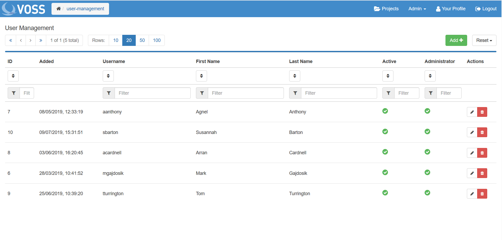
Task: Toggle sort order on Last Name column
Action: 294,76
